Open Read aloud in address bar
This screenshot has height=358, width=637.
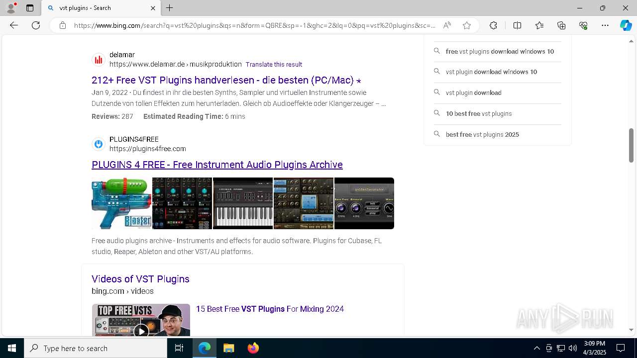pyautogui.click(x=447, y=25)
